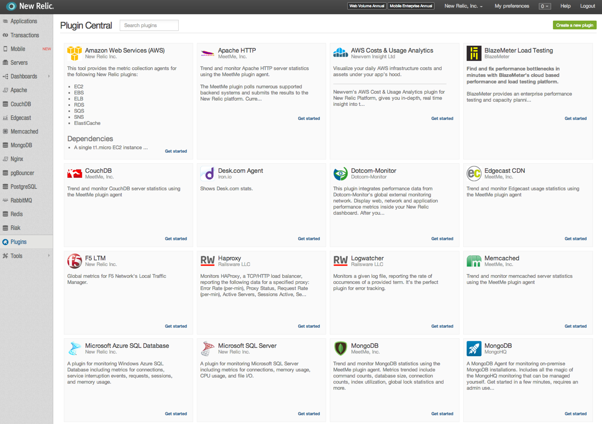Viewport: 602px width, 424px height.
Task: Open the BlazeMeter Load Testing logo
Action: coord(474,53)
